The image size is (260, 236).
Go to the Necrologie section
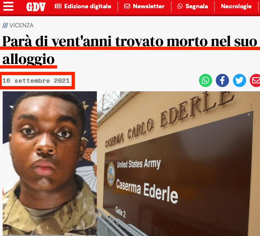[x=236, y=6]
